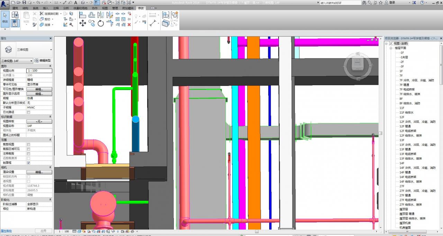Image resolution: width=443 pixels, height=236 pixels.
Task: Click the Save icon in quick access toolbar
Action: click(x=24, y=2)
